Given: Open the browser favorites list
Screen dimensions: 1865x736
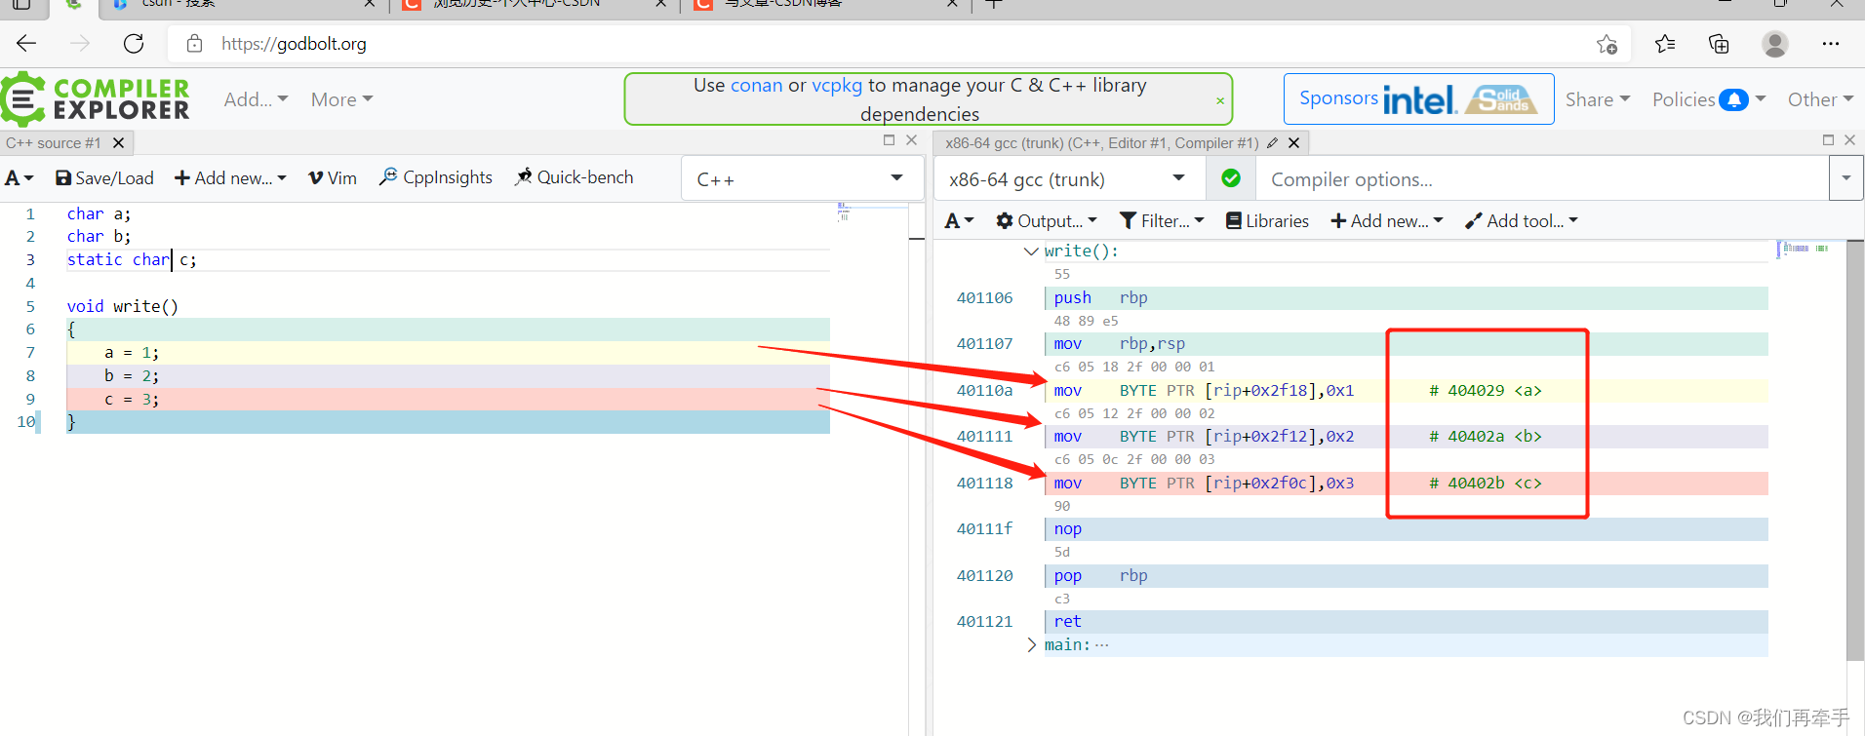Looking at the screenshot, I should 1665,44.
